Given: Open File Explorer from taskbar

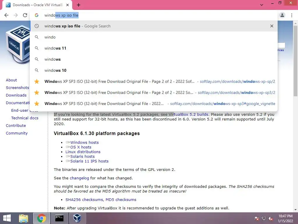Looking at the screenshot, I should (x=24, y=218).
